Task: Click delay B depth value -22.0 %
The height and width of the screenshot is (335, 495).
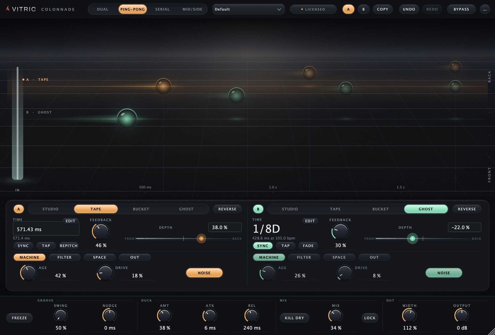Action: 464,227
